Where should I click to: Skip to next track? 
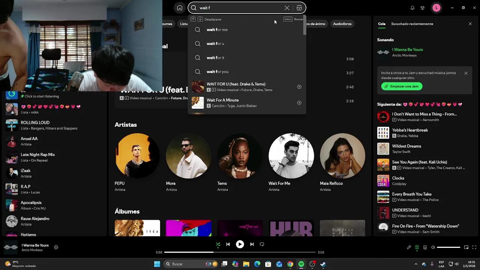point(252,244)
